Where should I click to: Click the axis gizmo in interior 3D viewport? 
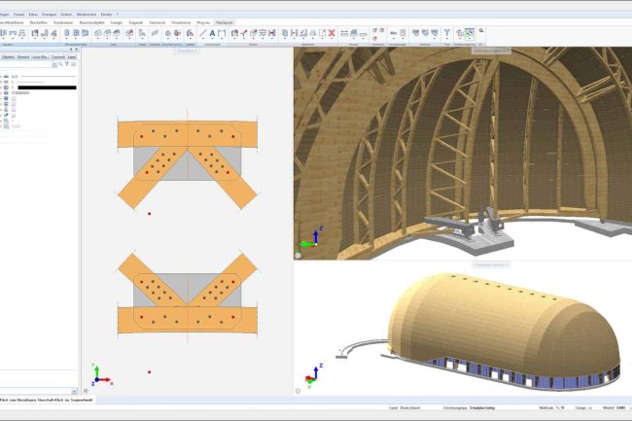314,236
